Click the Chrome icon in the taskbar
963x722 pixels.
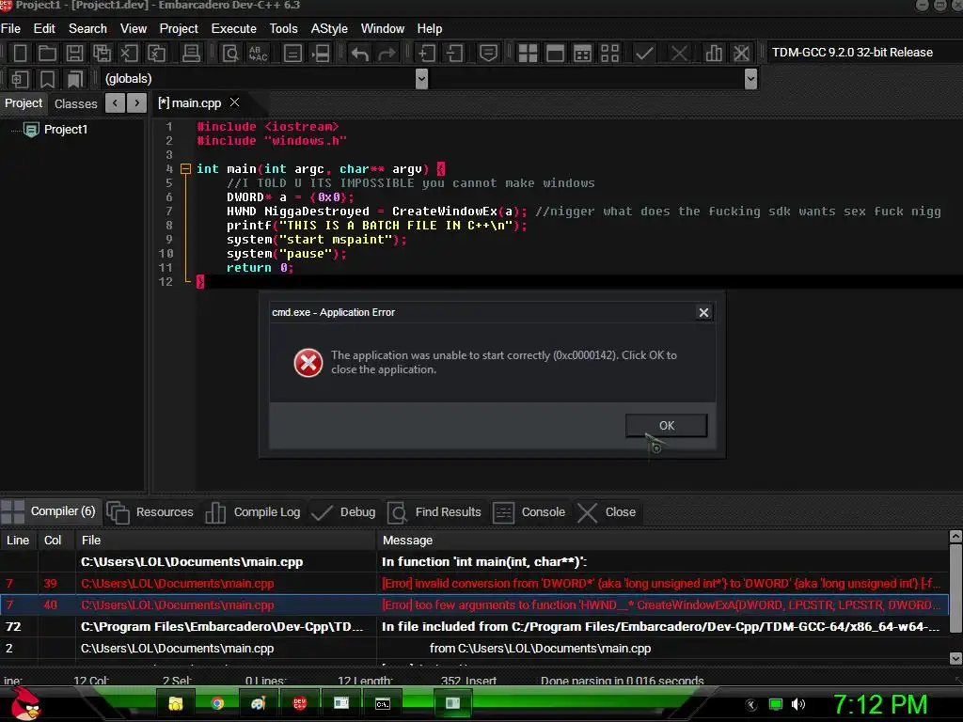coord(217,703)
